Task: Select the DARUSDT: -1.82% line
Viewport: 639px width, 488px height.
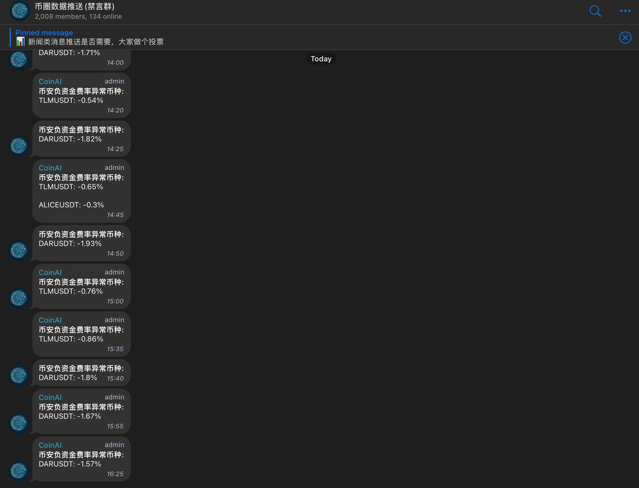Action: pos(70,139)
